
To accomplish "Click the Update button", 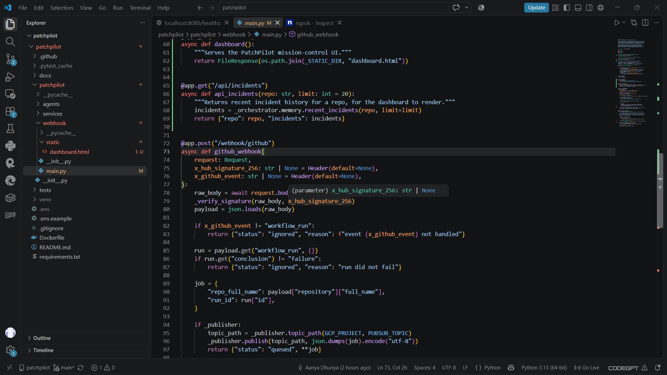I will (536, 8).
